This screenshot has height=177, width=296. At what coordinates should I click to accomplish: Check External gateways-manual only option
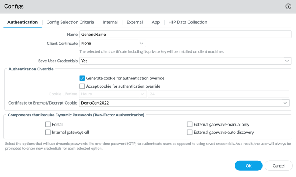[x=190, y=124]
